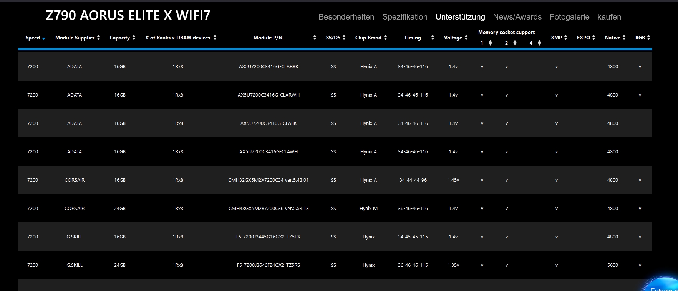Click timing 36-46-46-116 cell
This screenshot has height=291, width=678.
click(x=413, y=209)
